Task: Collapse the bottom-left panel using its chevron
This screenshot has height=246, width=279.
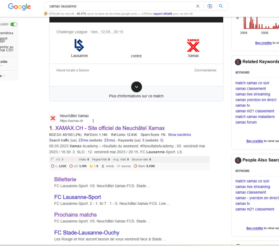Action: [x=4, y=76]
